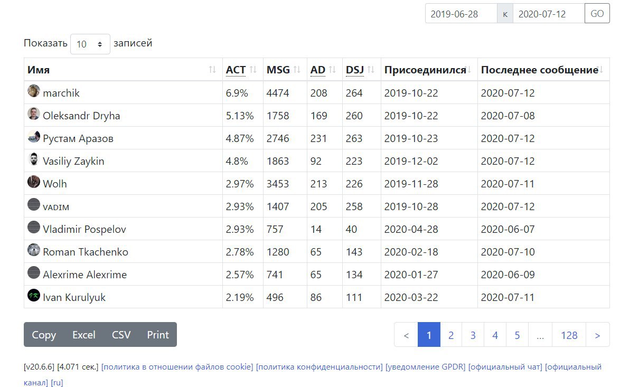The image size is (620, 387).
Task: Click the name Ivan Kurulyuk
Action: click(x=74, y=297)
